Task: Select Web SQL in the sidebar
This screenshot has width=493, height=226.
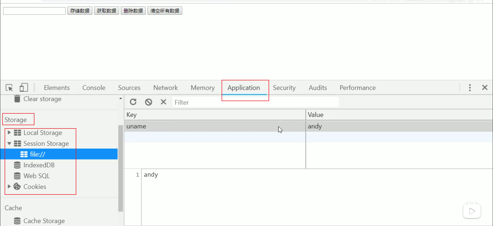Action: [37, 176]
